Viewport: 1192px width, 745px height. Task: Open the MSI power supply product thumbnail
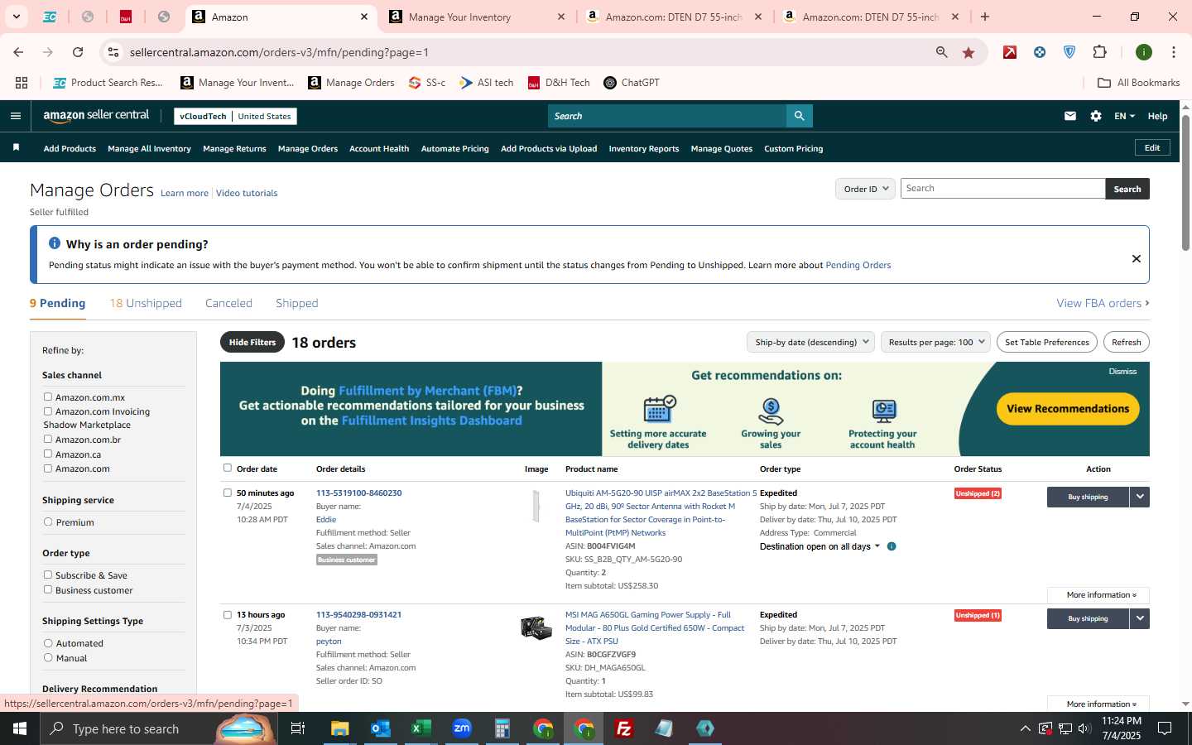[x=536, y=628]
